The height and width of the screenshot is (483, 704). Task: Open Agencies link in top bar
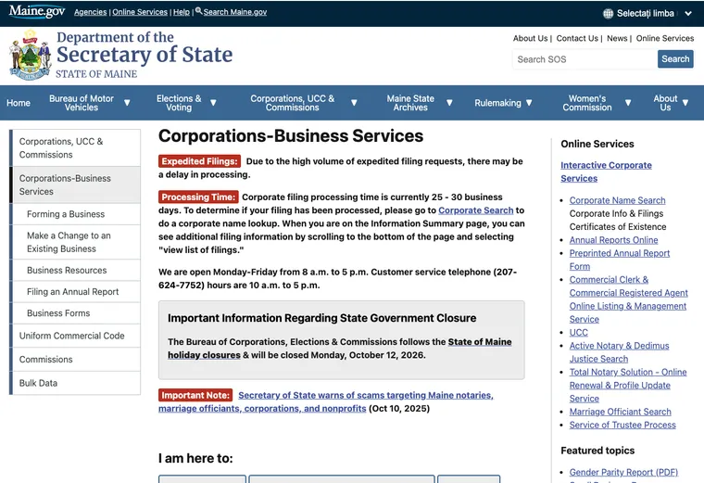tap(90, 12)
